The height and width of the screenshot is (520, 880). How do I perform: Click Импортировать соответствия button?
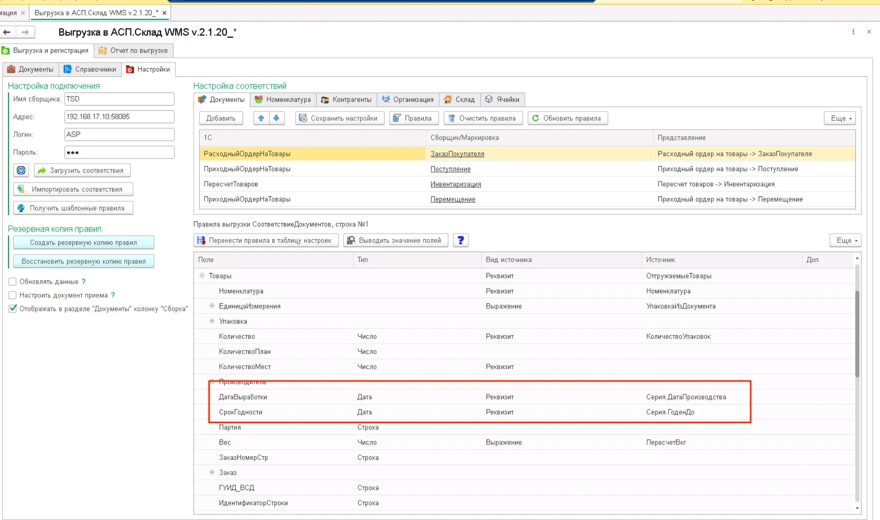point(73,189)
